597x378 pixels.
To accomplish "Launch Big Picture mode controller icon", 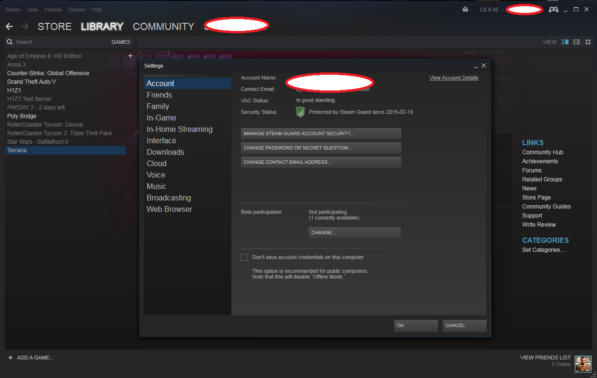I will tap(553, 10).
